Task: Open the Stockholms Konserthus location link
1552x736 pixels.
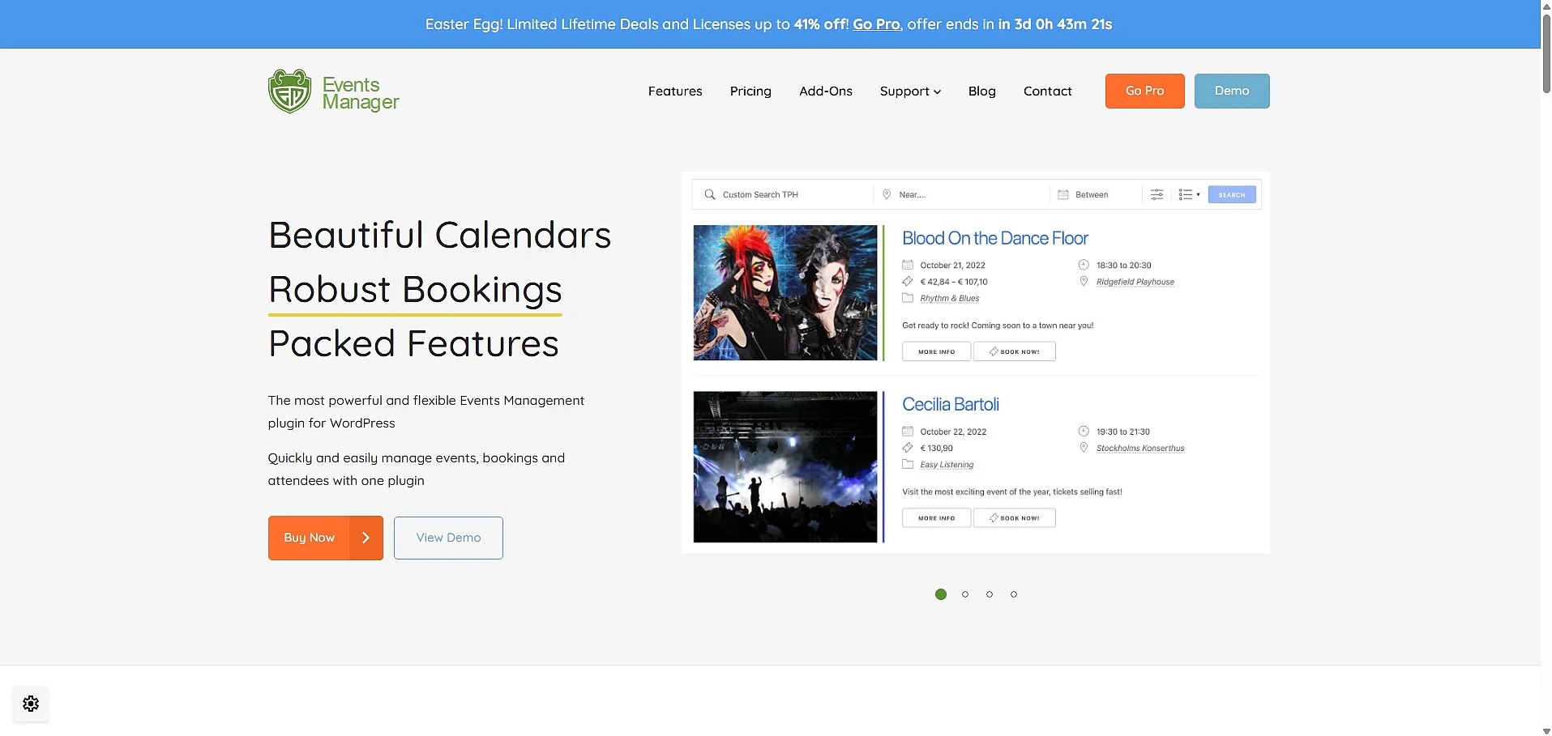Action: (x=1139, y=448)
